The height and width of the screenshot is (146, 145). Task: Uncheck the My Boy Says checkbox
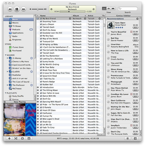point(41,36)
